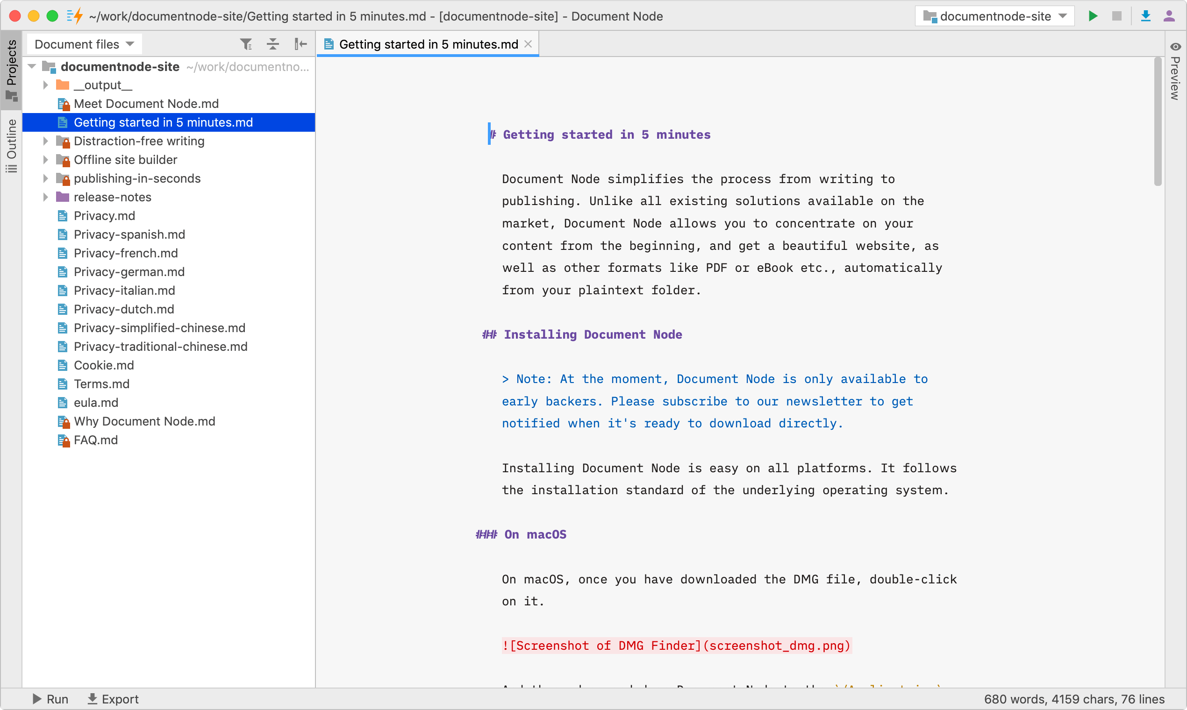The width and height of the screenshot is (1187, 710).
Task: Select the FAQ.md file
Action: [96, 440]
